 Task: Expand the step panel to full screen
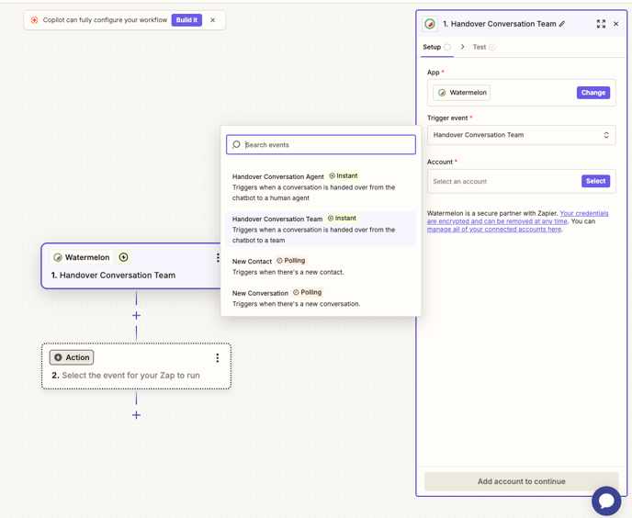[601, 24]
